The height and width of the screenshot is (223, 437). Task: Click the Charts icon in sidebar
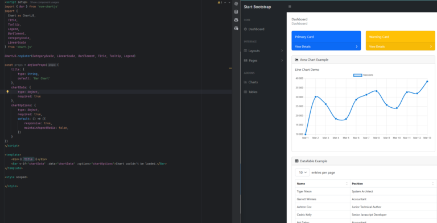(245, 82)
